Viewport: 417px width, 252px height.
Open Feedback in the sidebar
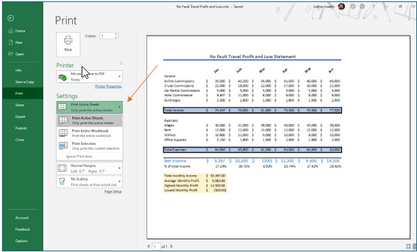pos(23,229)
